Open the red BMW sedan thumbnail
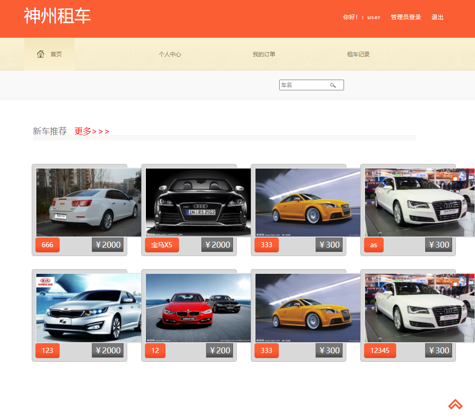475x420 pixels. click(198, 308)
